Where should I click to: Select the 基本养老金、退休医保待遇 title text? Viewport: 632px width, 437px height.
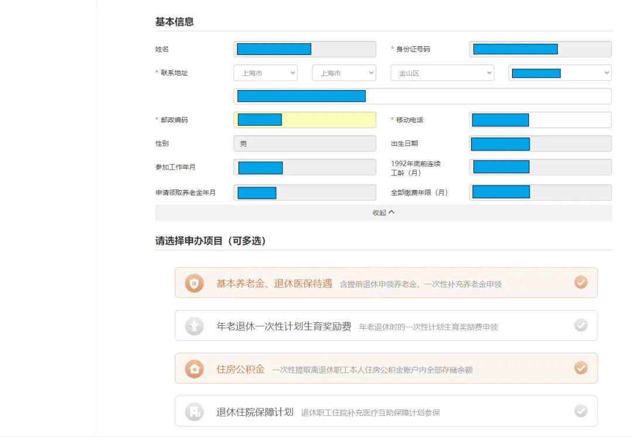274,283
